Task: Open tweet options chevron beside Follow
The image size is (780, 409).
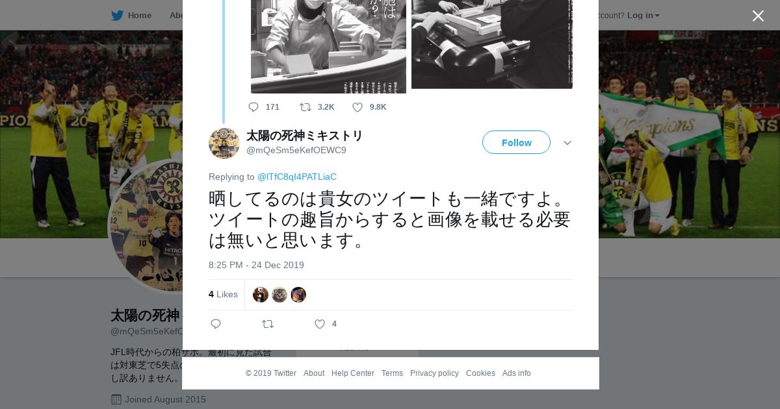Action: (x=567, y=143)
